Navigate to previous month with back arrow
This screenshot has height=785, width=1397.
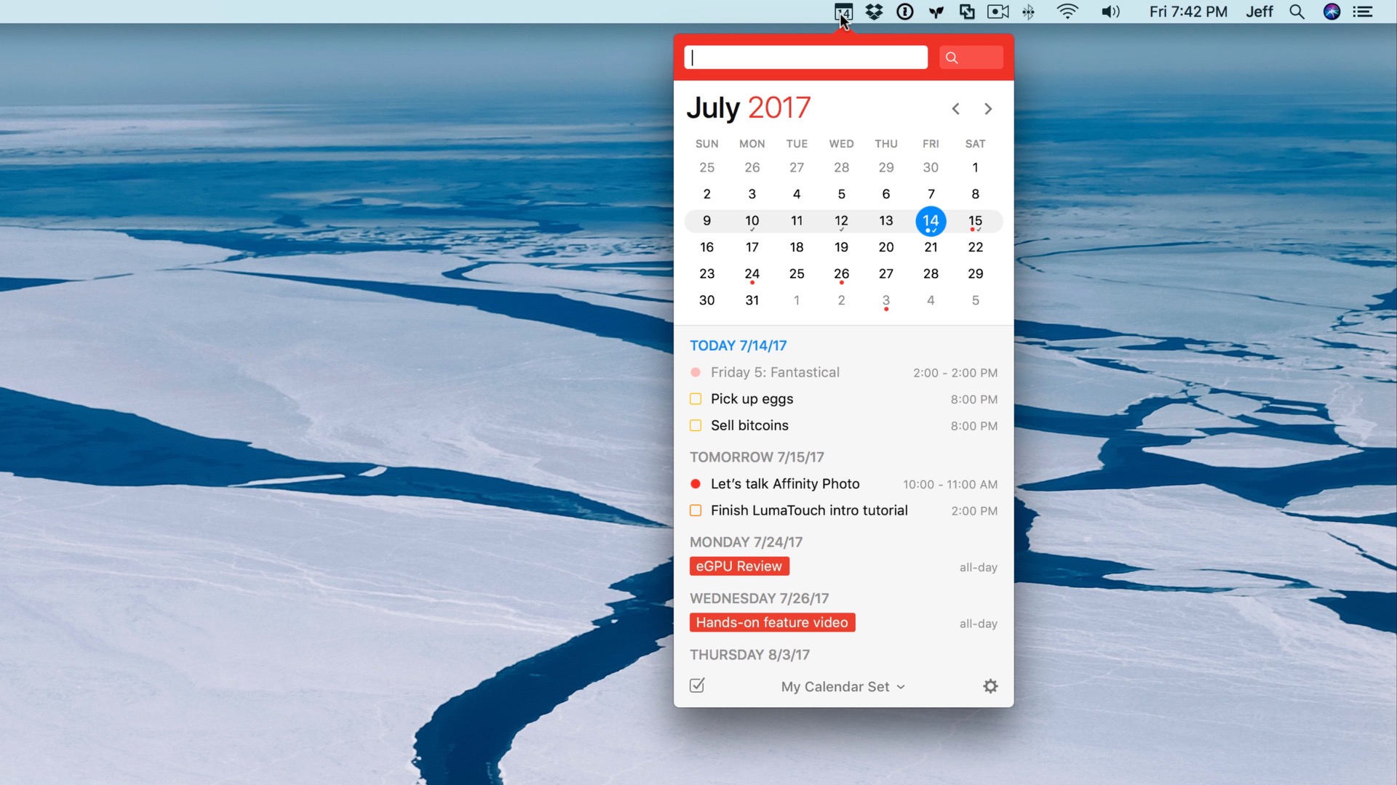955,108
